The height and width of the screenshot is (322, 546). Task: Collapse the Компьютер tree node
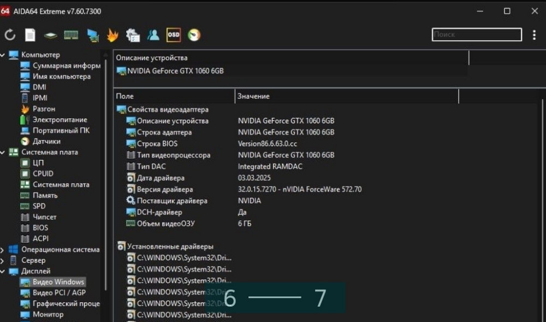click(3, 55)
